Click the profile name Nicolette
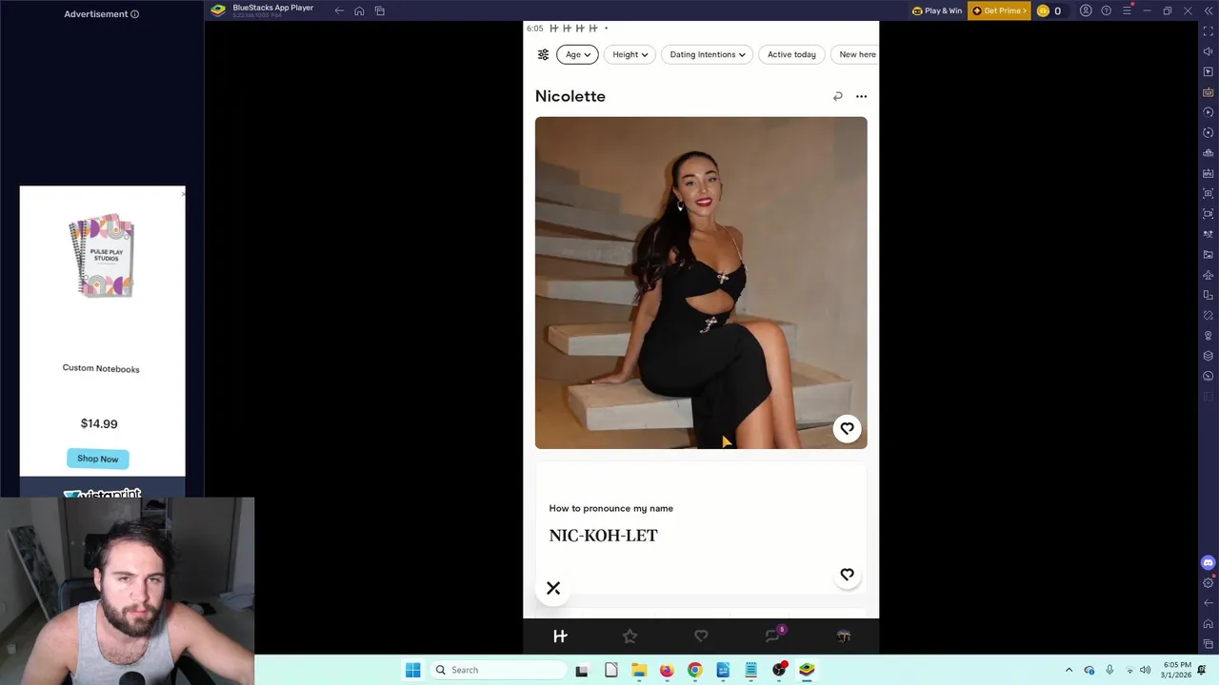The image size is (1219, 685). (570, 96)
